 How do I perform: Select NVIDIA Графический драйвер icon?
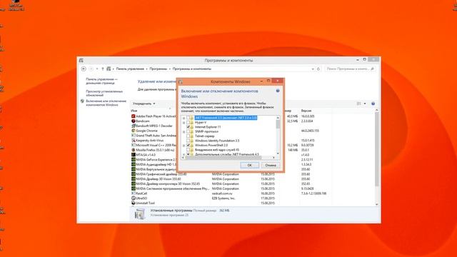[x=134, y=174]
